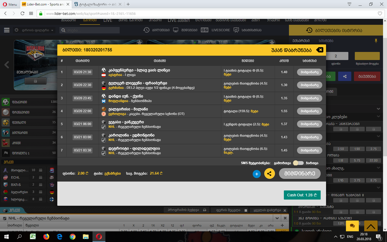The height and width of the screenshot is (242, 387).
Task: Open a new browser tab
Action: [x=128, y=4]
